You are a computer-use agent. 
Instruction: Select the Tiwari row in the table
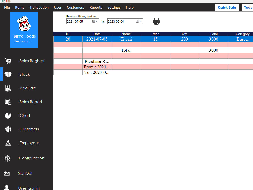tap(126, 39)
